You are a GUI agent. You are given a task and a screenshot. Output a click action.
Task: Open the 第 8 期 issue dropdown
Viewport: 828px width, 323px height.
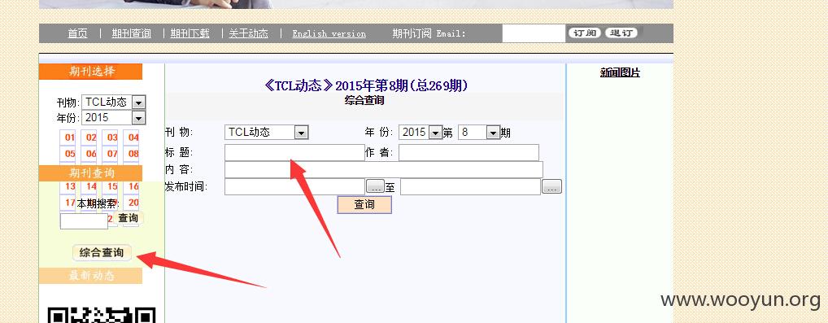(479, 132)
